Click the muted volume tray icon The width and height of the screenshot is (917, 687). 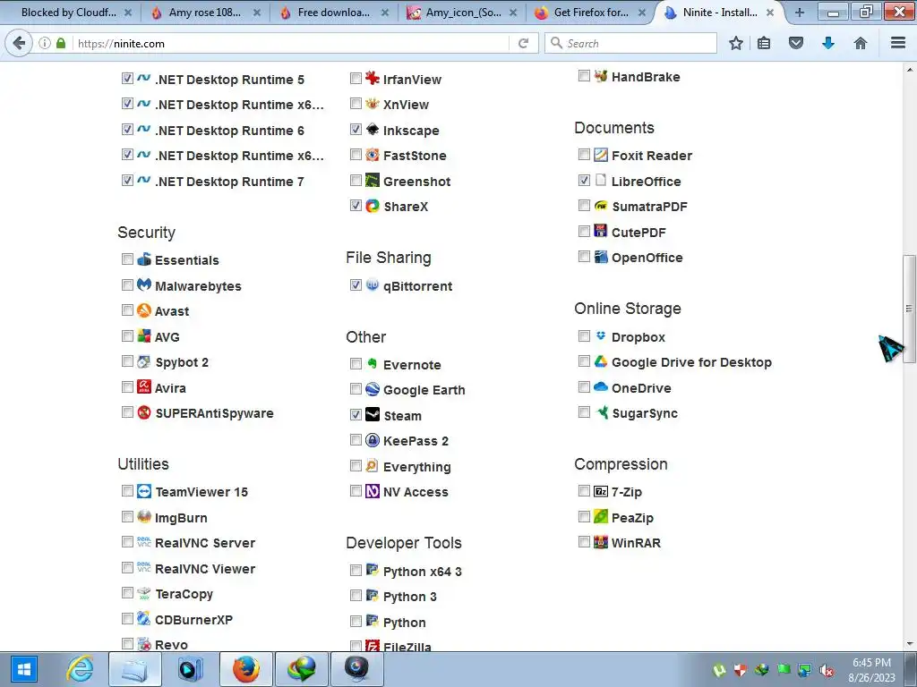tap(827, 670)
